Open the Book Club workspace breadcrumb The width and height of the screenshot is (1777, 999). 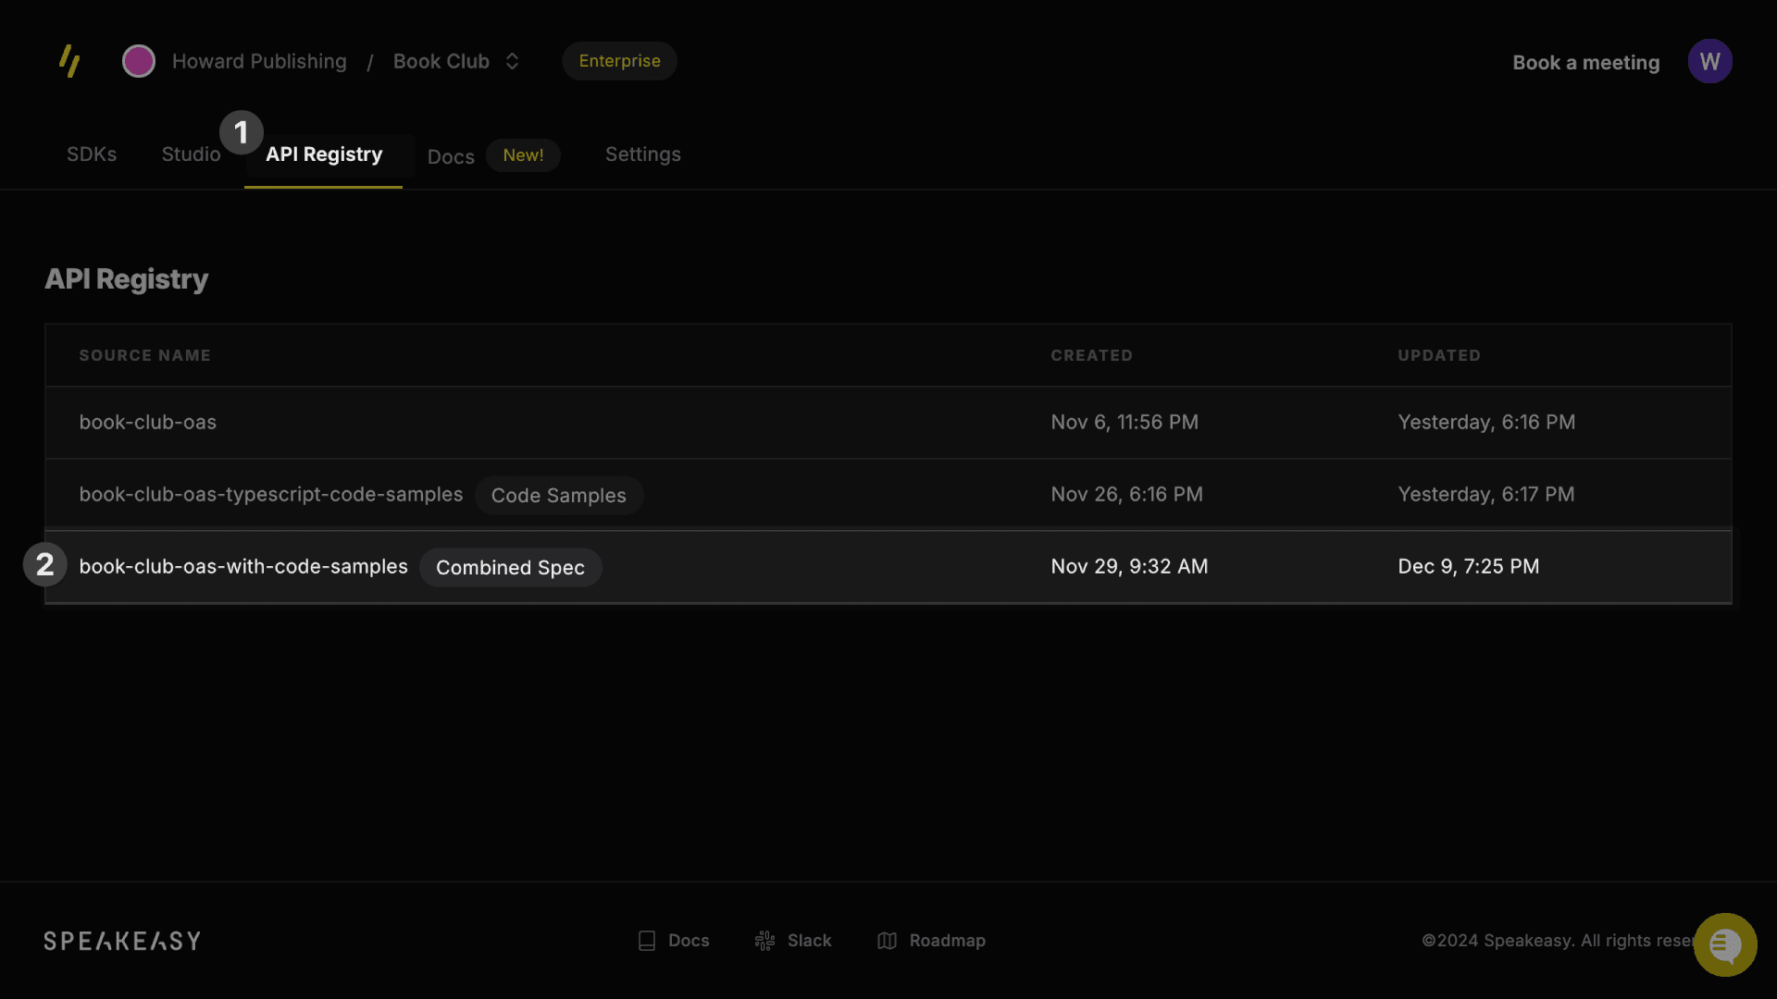pyautogui.click(x=441, y=61)
